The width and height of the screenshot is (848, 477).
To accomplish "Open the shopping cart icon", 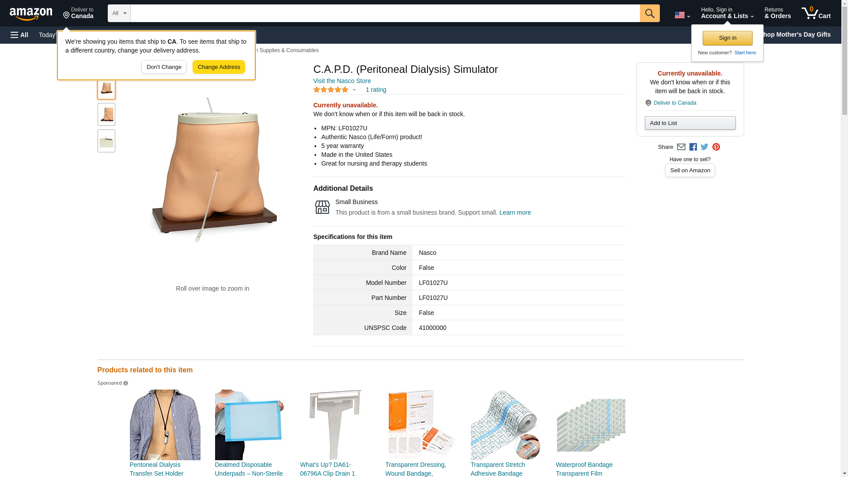I will point(816,13).
